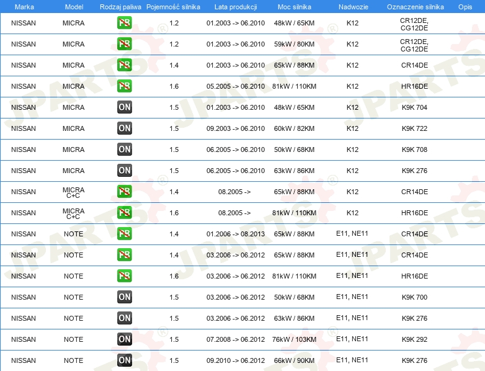Click CR12DE, CG12DE in the 48kW / 65KM row

414,24
